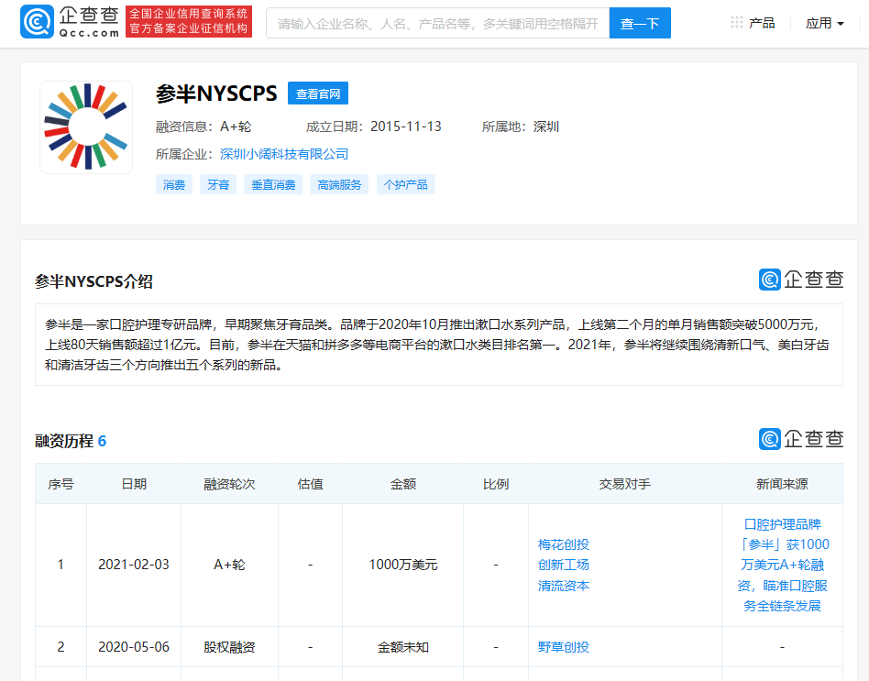869x681 pixels.
Task: Click the 比例 column header
Action: [496, 484]
